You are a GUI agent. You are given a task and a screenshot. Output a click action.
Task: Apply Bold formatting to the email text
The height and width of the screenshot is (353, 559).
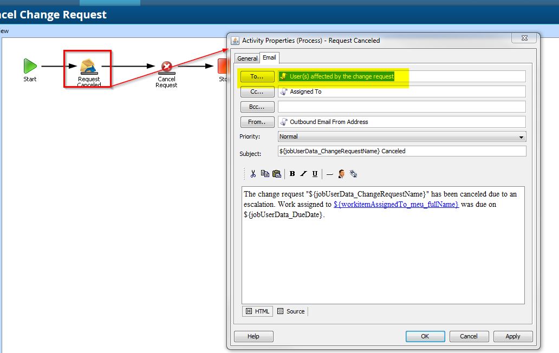pyautogui.click(x=292, y=174)
